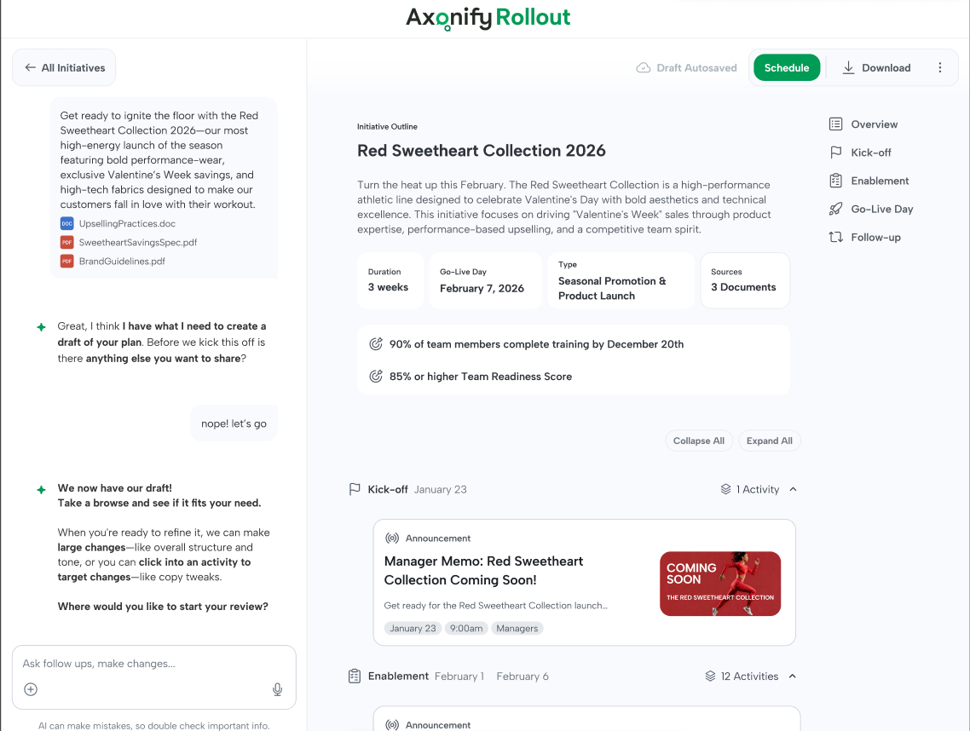Click the clipboard icon next to Enablement February 1

click(x=354, y=676)
